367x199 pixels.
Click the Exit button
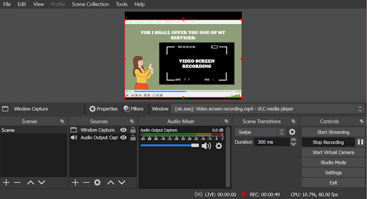333,183
